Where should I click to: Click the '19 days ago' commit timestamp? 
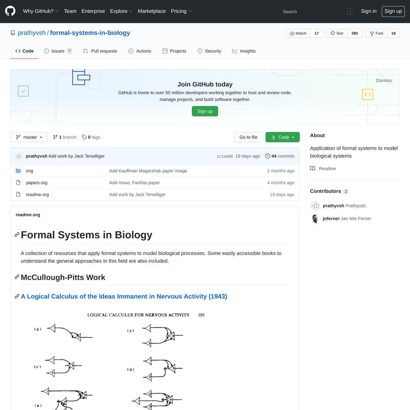(248, 156)
